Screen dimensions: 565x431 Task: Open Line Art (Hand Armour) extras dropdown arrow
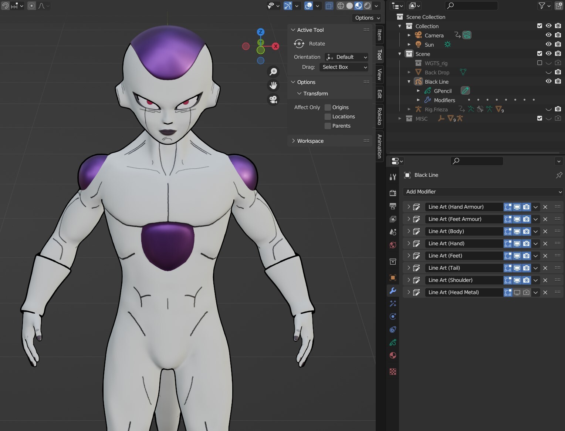pos(535,207)
